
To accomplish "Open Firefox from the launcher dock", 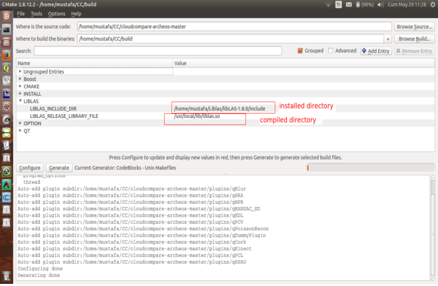I will (x=6, y=54).
